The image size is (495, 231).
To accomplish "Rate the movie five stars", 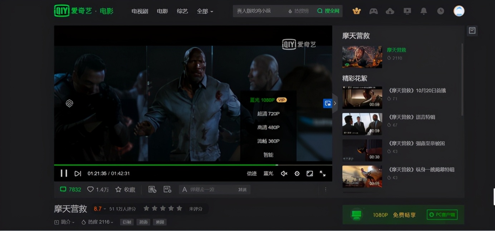I will 179,208.
